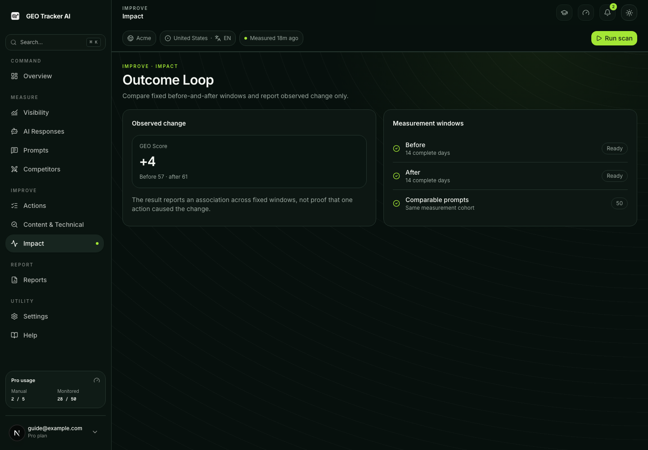Open the Acme brand selector
The width and height of the screenshot is (648, 450).
point(139,38)
